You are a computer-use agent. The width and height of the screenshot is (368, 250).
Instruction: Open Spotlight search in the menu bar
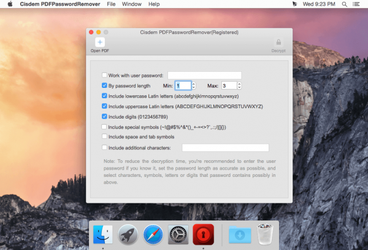point(344,4)
